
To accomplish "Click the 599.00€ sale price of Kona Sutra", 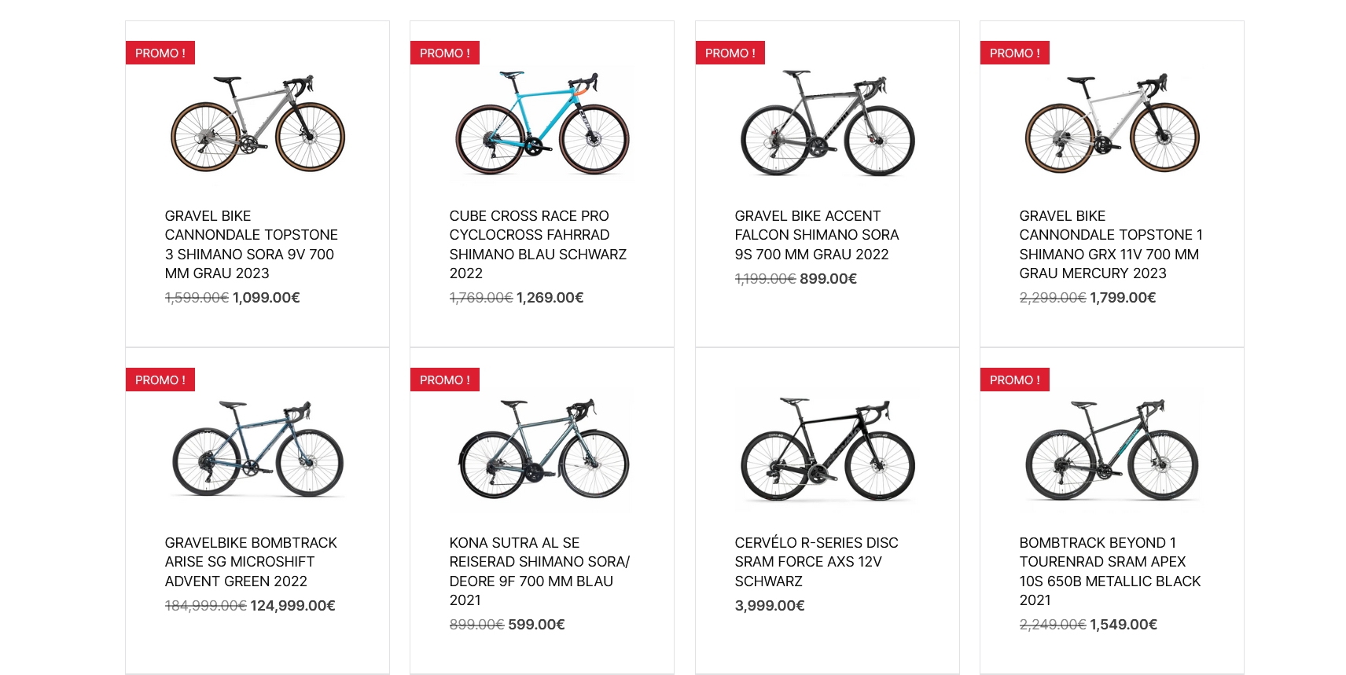I will click(536, 624).
